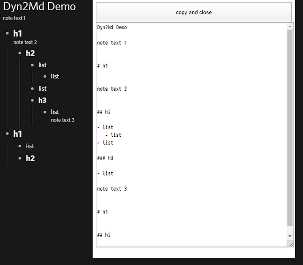Click scrollbar down arrow in markdown textarea
Screen dimensions: 303x265
[x=290, y=236]
